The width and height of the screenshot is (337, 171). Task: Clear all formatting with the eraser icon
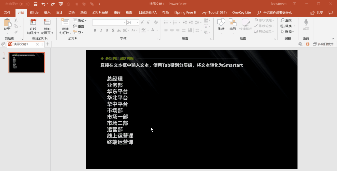(x=156, y=22)
